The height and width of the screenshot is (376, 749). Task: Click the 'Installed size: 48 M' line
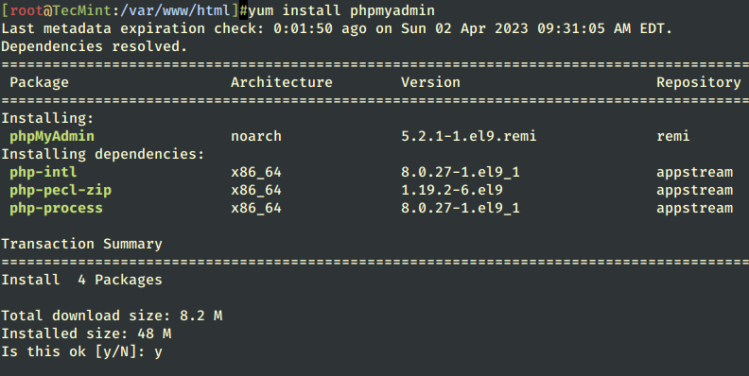point(86,334)
